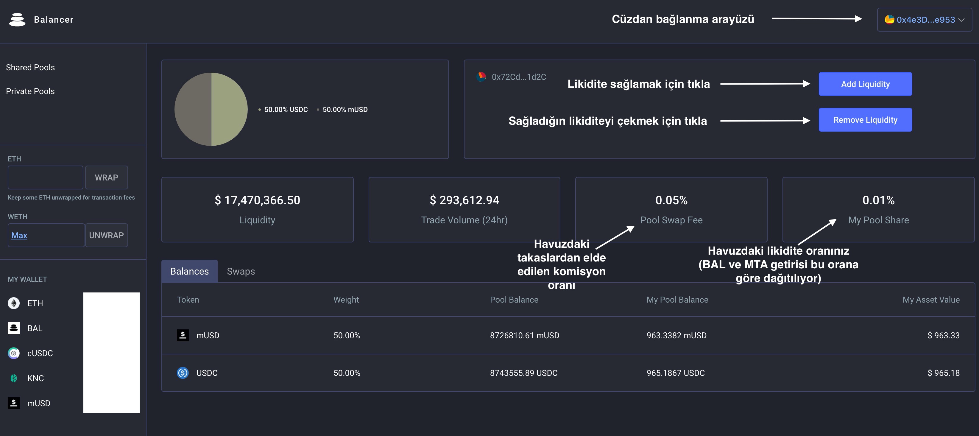Viewport: 979px width, 436px height.
Task: Click the 50.00% mUSD legend entry
Action: tap(342, 110)
